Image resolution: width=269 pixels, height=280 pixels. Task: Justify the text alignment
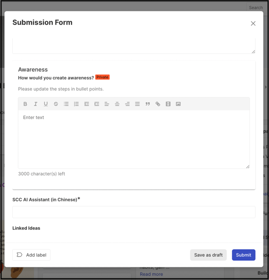click(137, 104)
